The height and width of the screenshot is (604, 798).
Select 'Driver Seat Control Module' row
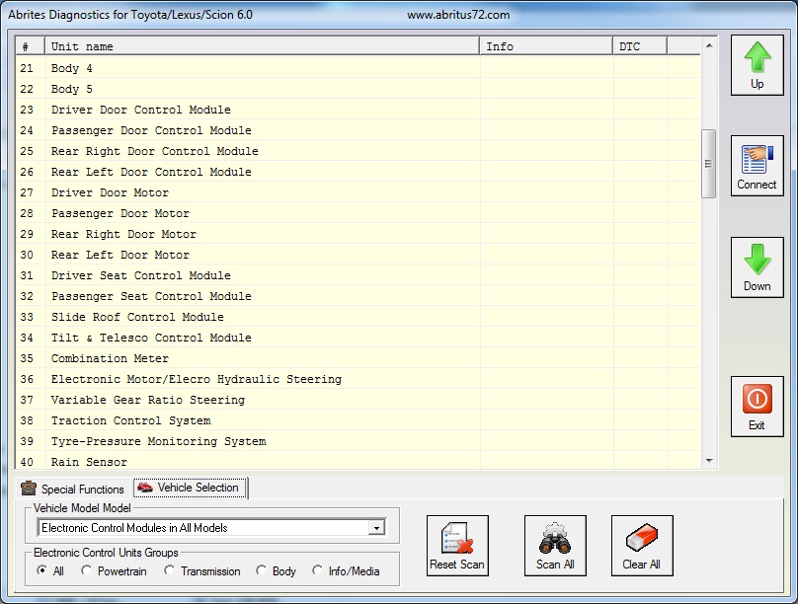tap(359, 275)
